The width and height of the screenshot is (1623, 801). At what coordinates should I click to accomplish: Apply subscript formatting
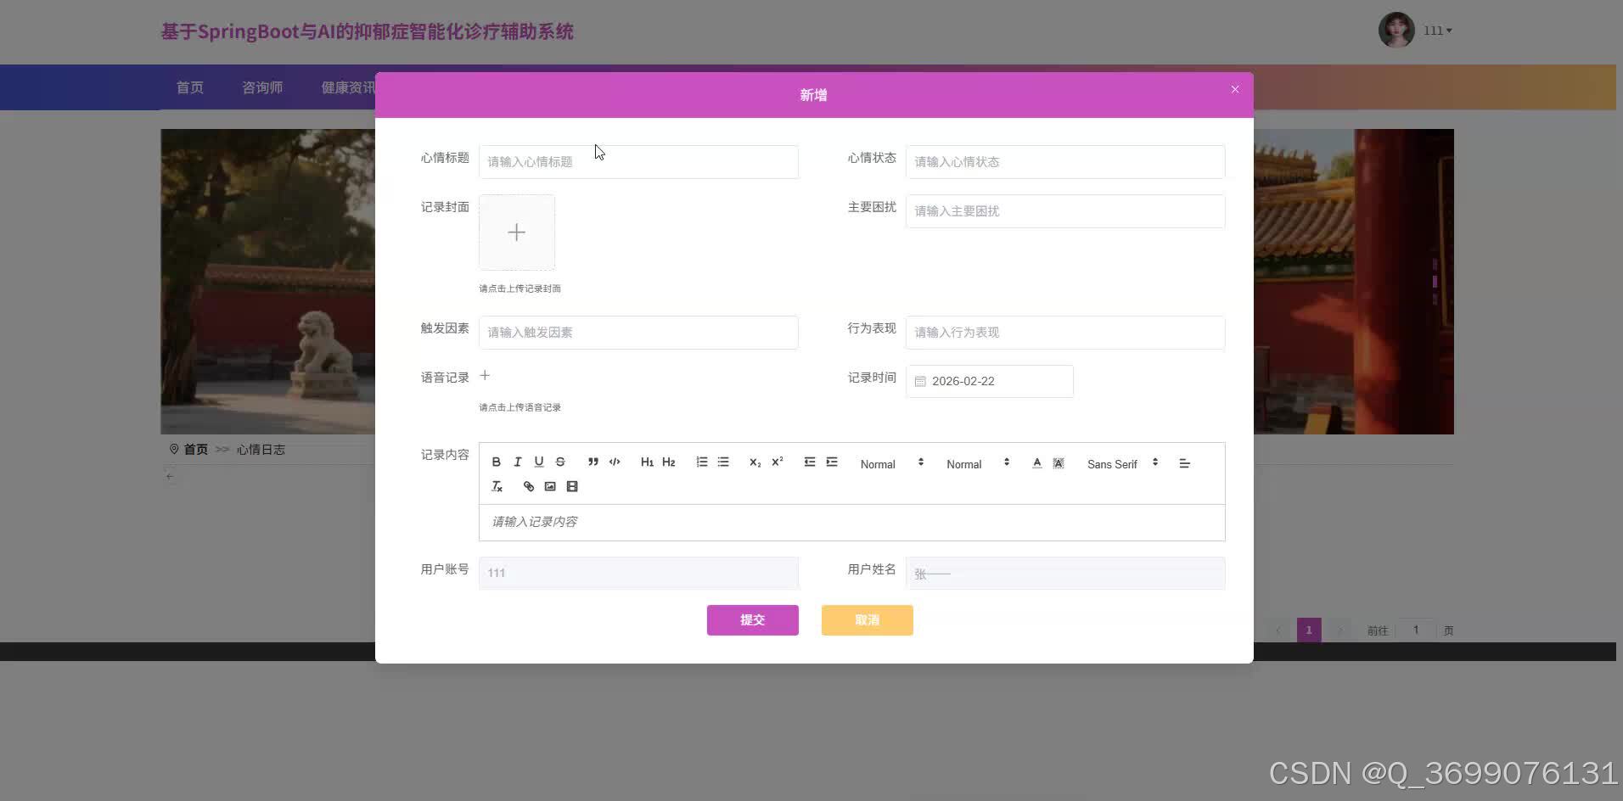(755, 462)
